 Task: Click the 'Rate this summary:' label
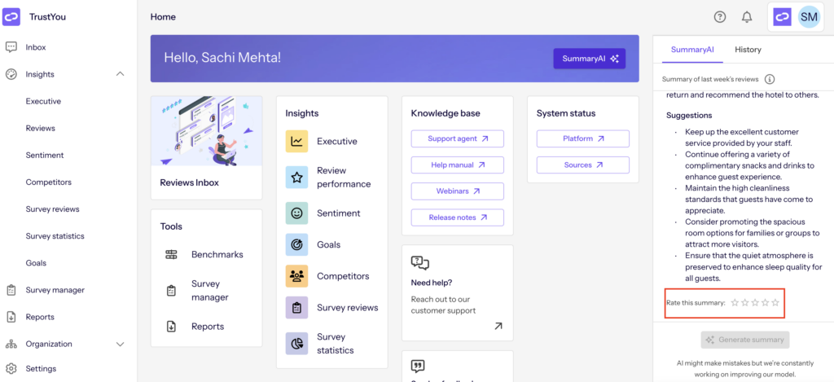(696, 303)
